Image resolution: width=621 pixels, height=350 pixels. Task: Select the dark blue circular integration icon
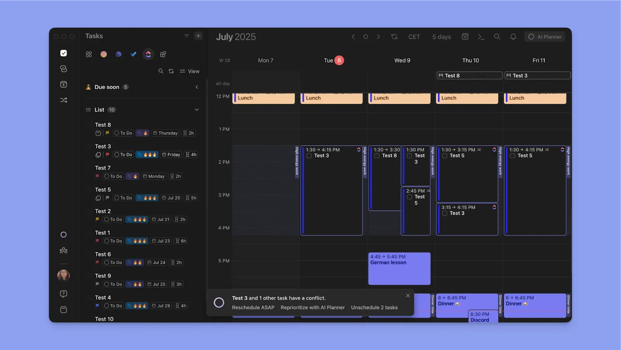point(119,54)
